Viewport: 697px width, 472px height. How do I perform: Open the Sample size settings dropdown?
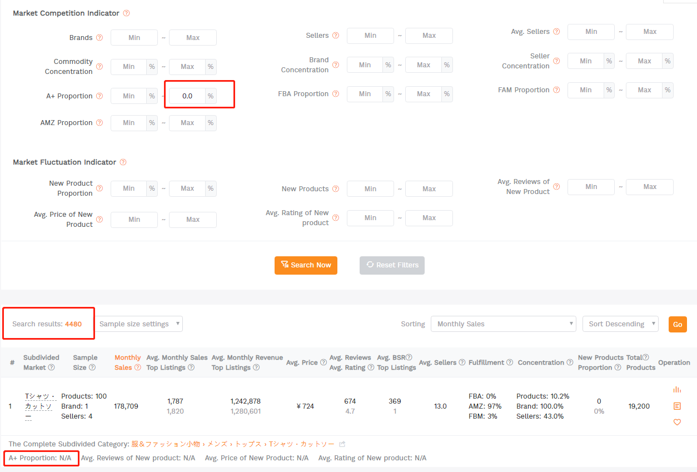click(139, 324)
